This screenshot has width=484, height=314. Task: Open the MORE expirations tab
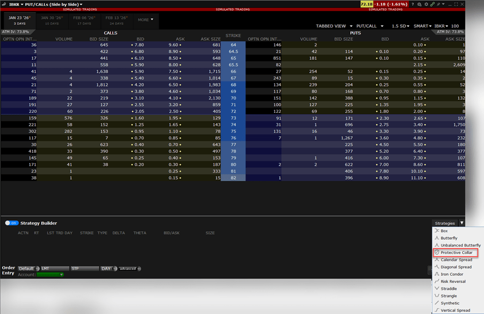click(x=145, y=20)
